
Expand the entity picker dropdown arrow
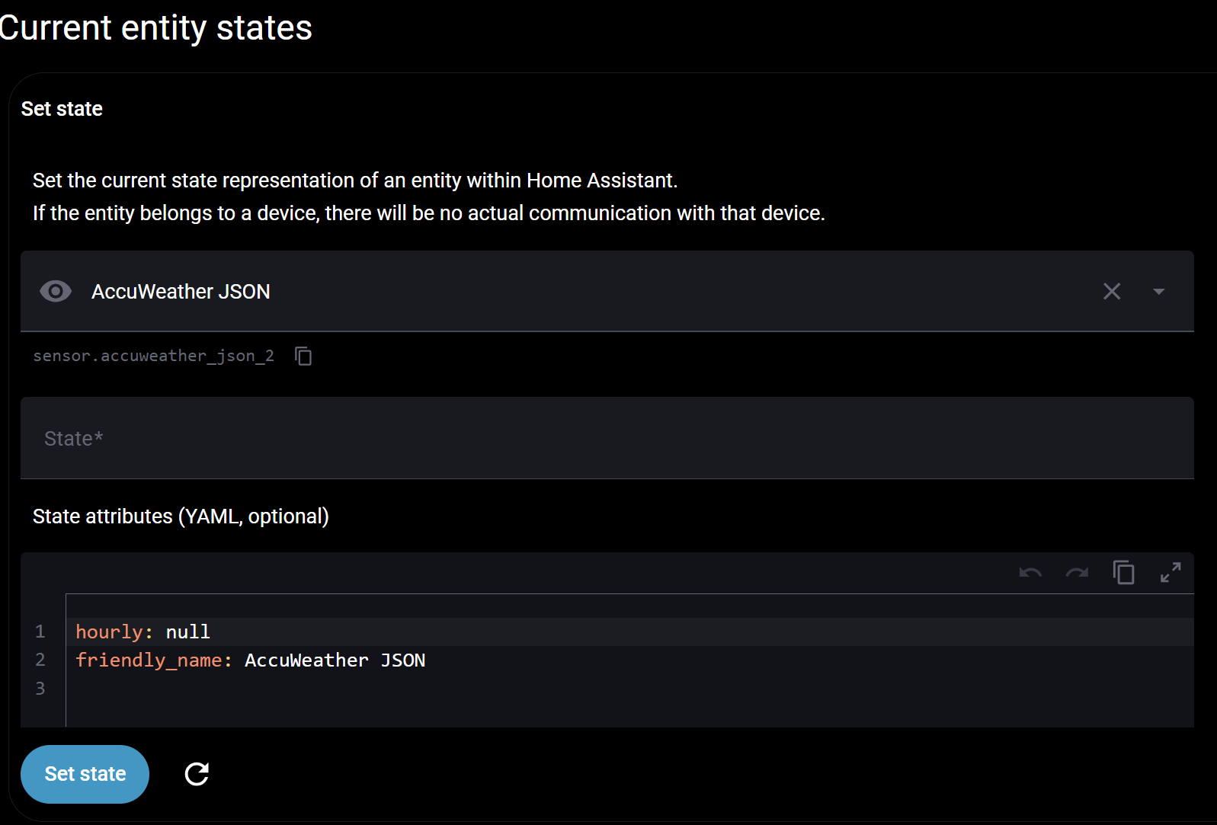1158,291
